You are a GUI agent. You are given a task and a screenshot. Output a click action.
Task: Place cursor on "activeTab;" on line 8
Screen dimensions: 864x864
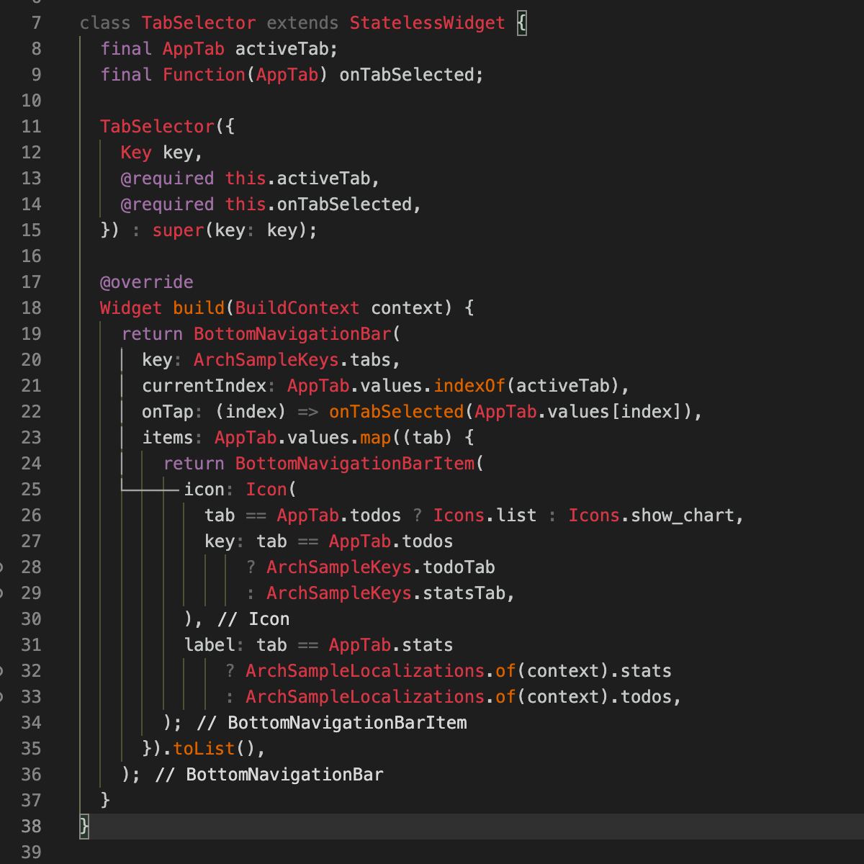(287, 49)
